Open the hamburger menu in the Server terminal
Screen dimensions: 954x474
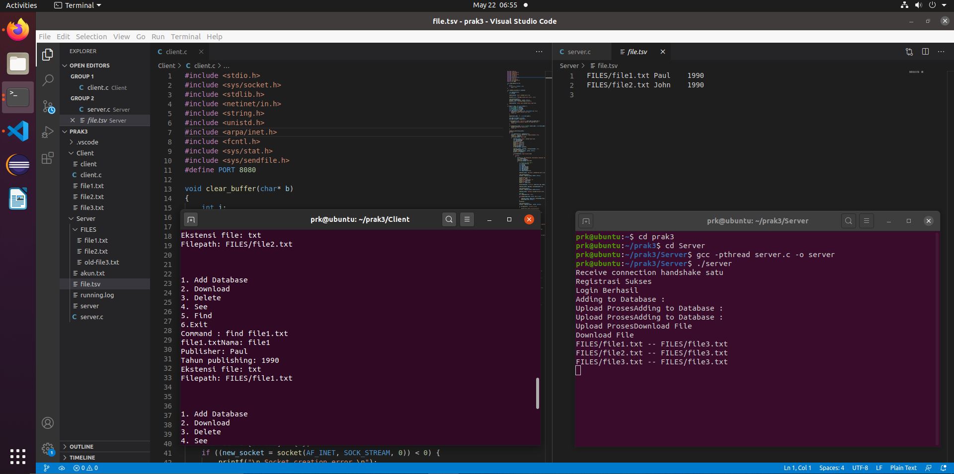point(867,221)
